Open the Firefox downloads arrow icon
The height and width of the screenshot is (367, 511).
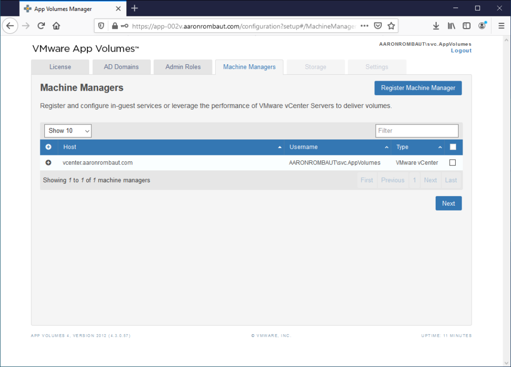point(436,26)
